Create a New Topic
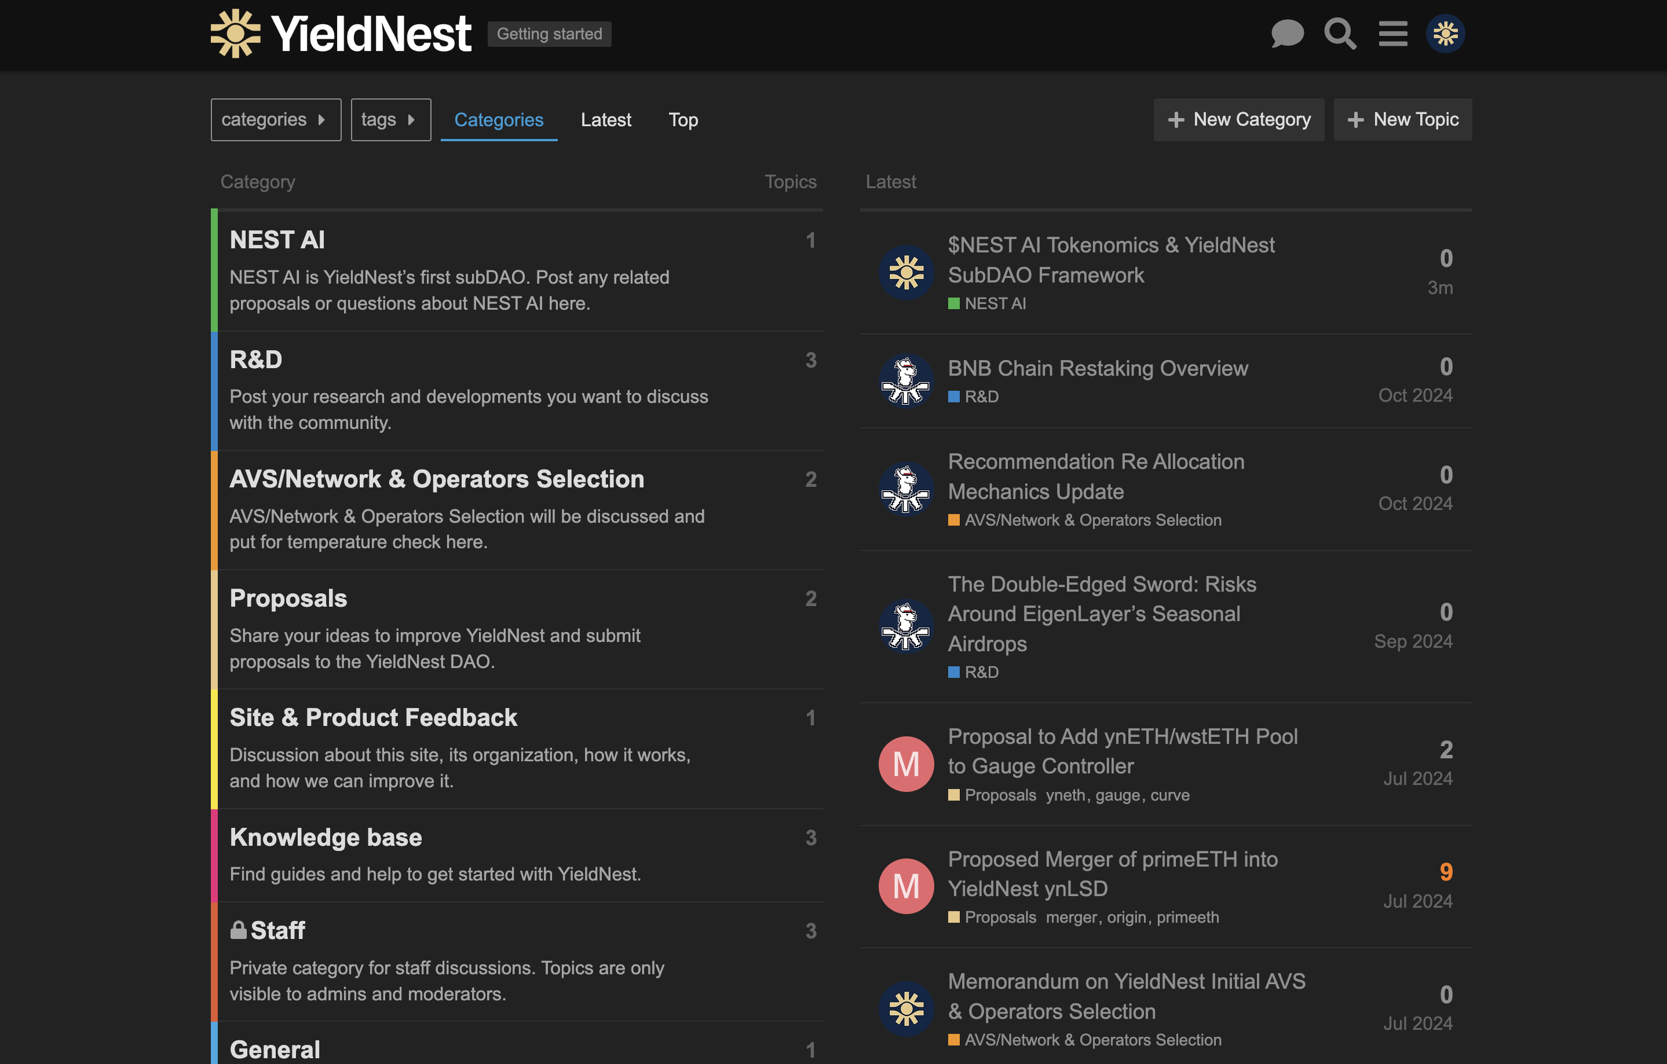The image size is (1667, 1064). 1402,120
